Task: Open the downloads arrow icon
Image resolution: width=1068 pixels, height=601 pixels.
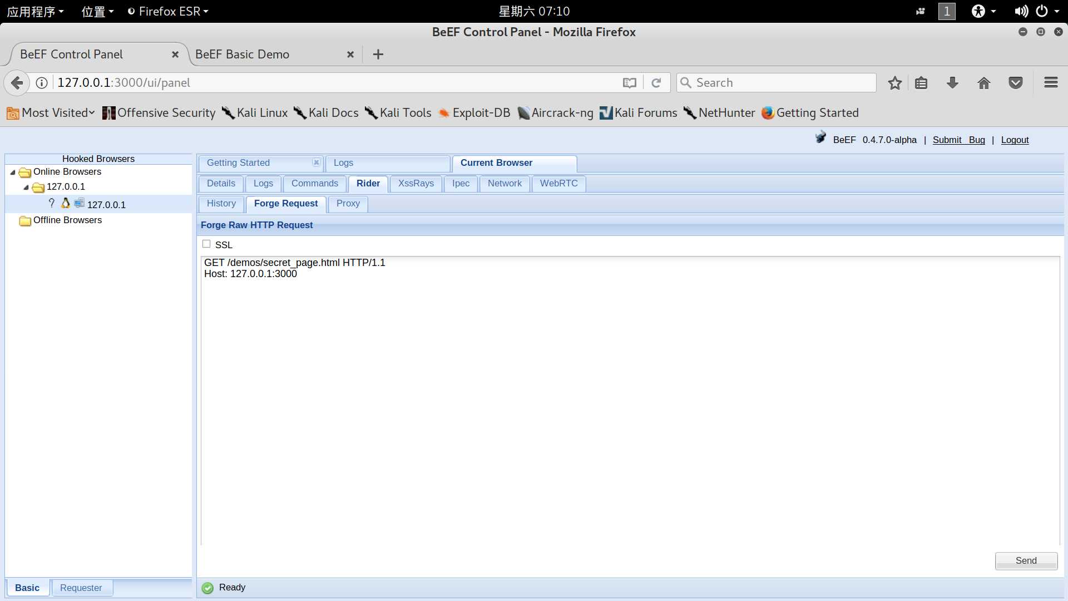Action: (x=952, y=83)
